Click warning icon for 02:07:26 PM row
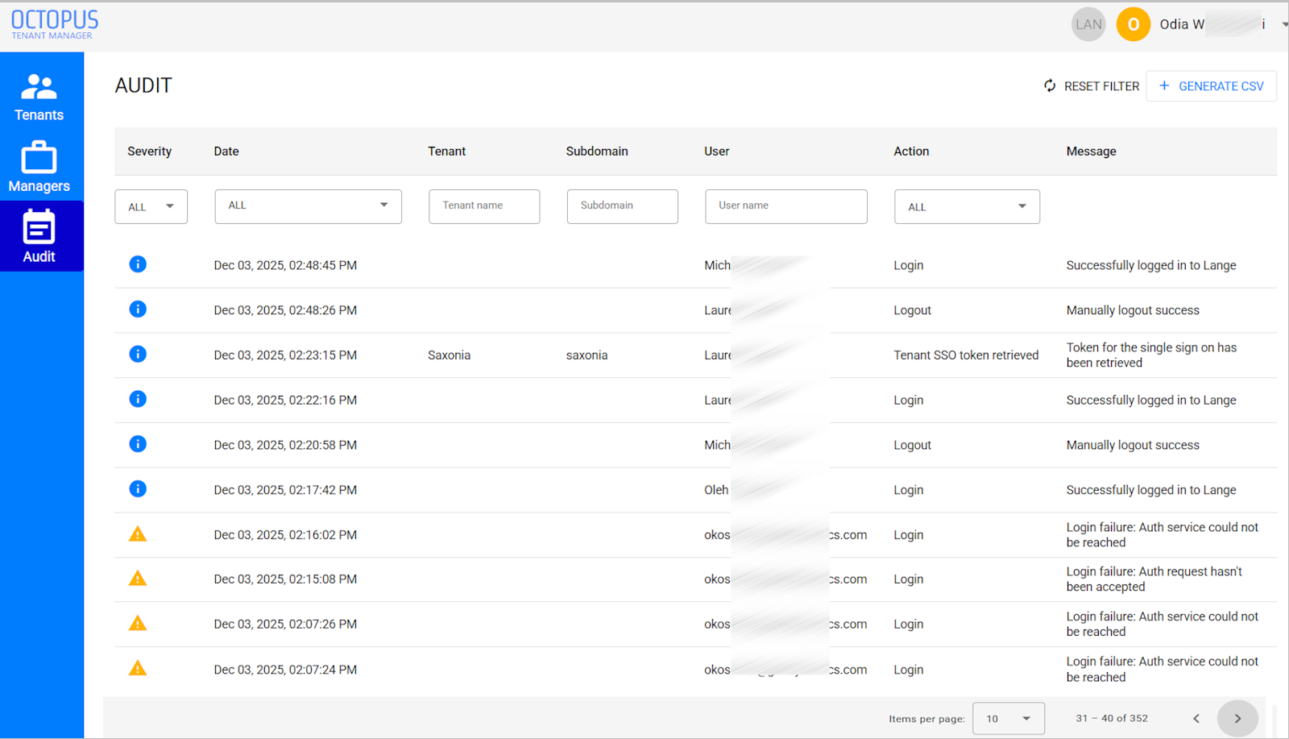The width and height of the screenshot is (1289, 739). pos(138,623)
